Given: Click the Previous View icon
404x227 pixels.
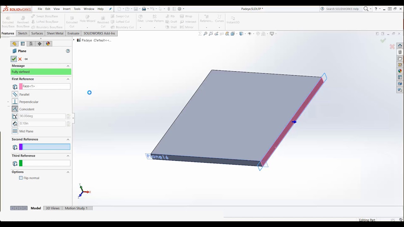Looking at the screenshot, I should tap(216, 34).
